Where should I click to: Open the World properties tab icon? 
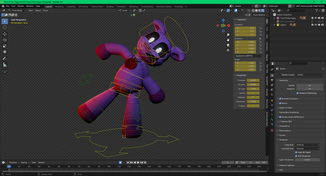coord(272,94)
